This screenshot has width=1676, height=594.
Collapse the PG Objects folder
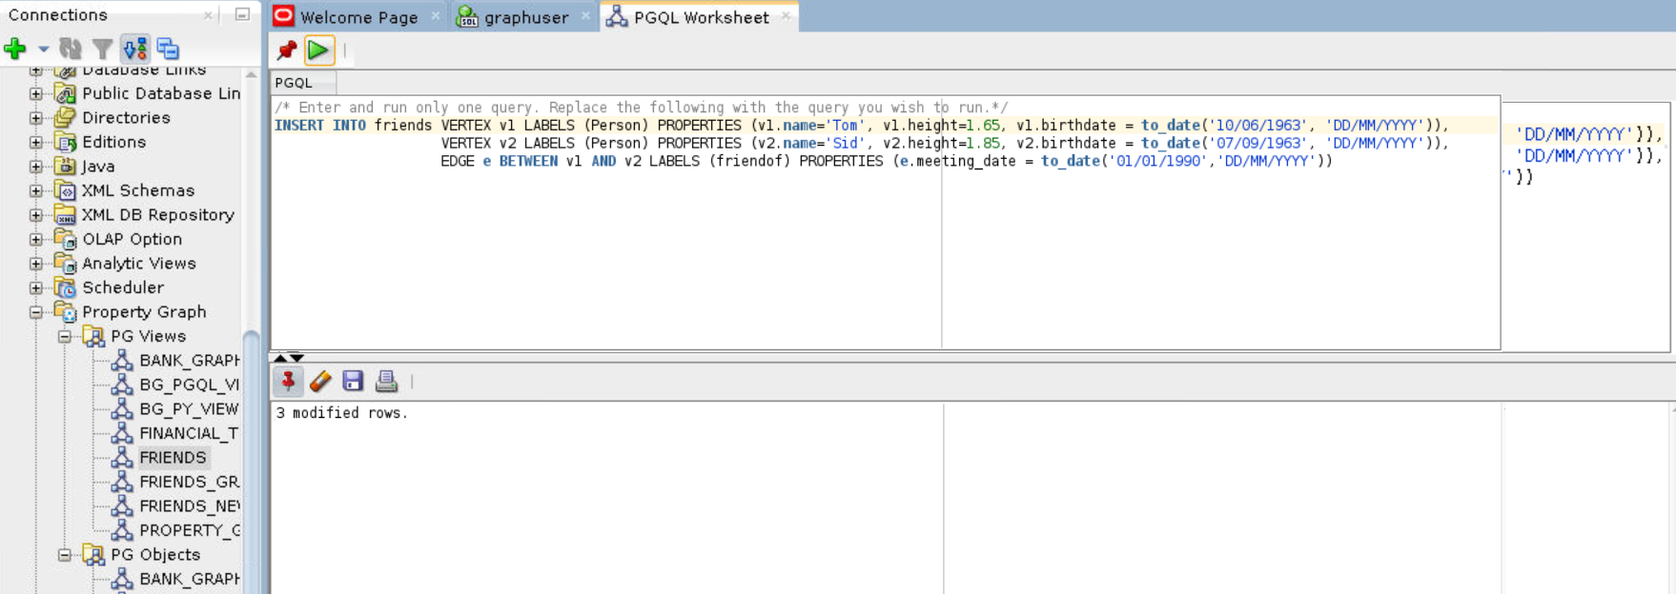(65, 555)
